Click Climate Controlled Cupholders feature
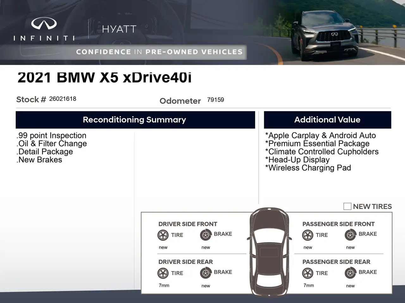405x303 pixels. [x=322, y=152]
